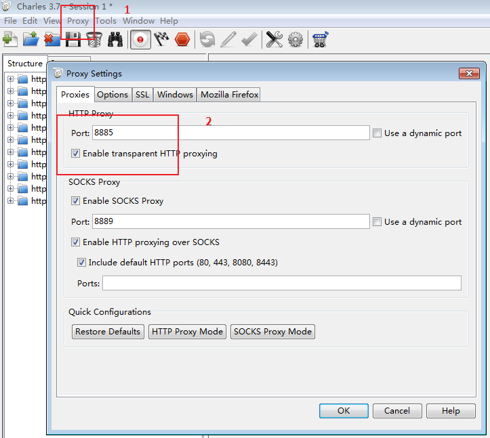Open the Tools menu
This screenshot has width=490, height=438.
click(106, 21)
